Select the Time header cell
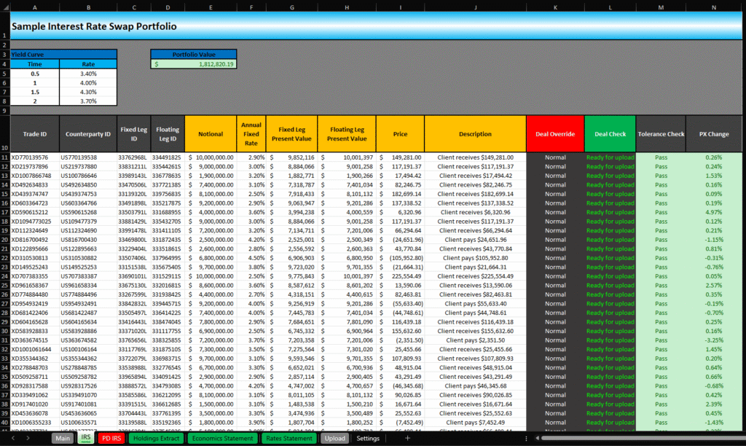The image size is (746, 446). [35, 64]
